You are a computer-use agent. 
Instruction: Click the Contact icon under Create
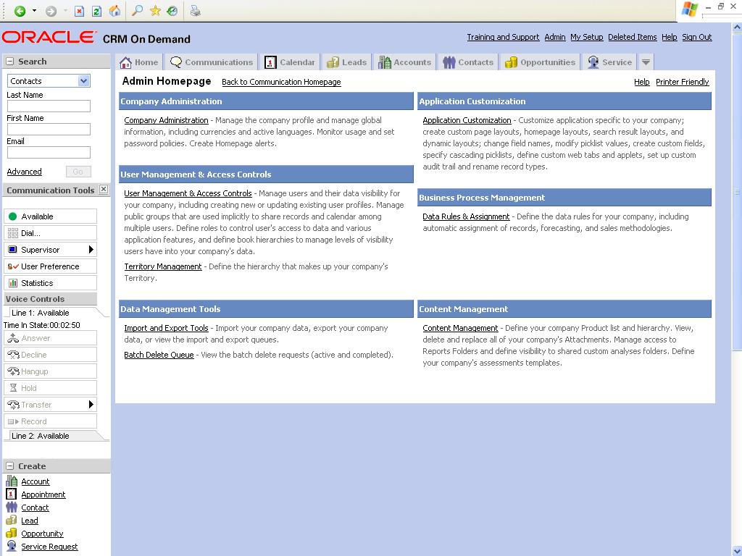pos(12,507)
